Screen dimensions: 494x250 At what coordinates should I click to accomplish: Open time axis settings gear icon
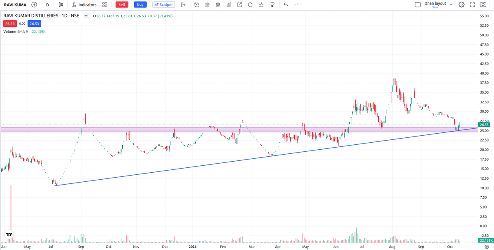(x=487, y=247)
